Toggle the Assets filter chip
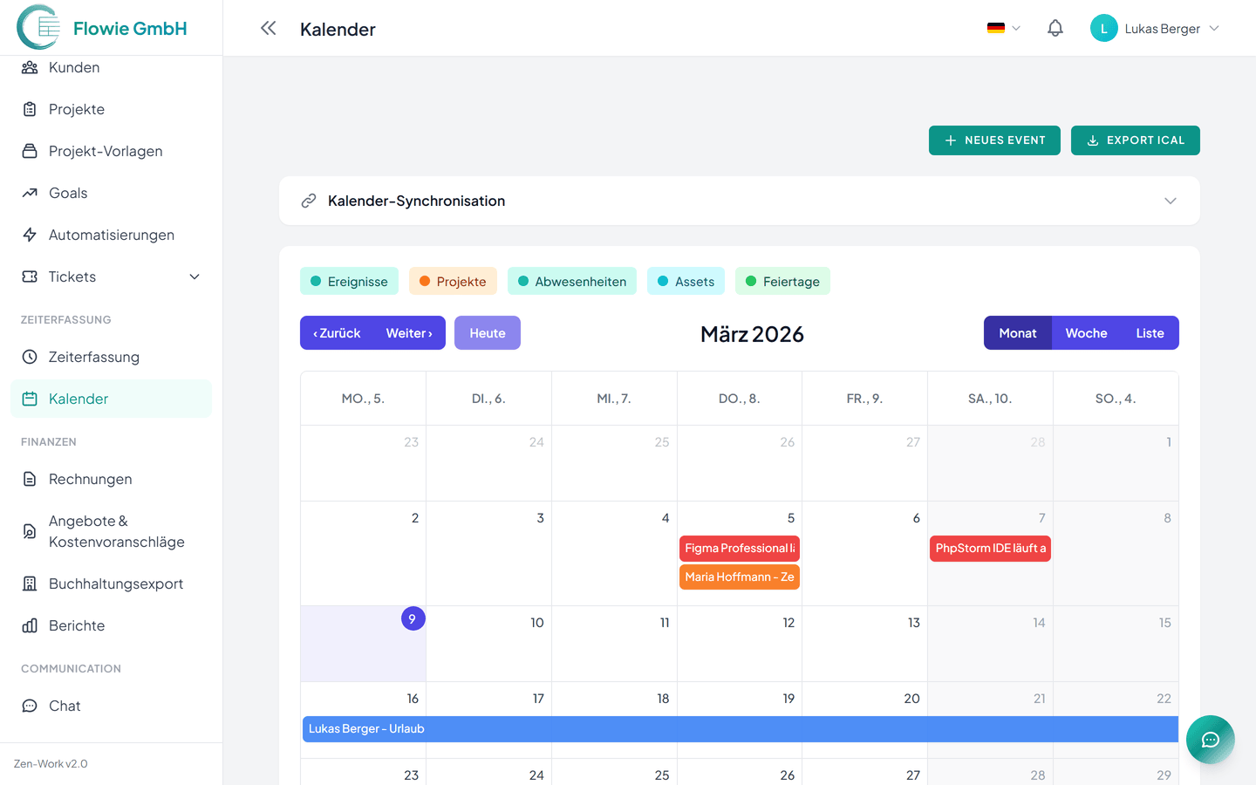 (x=686, y=281)
